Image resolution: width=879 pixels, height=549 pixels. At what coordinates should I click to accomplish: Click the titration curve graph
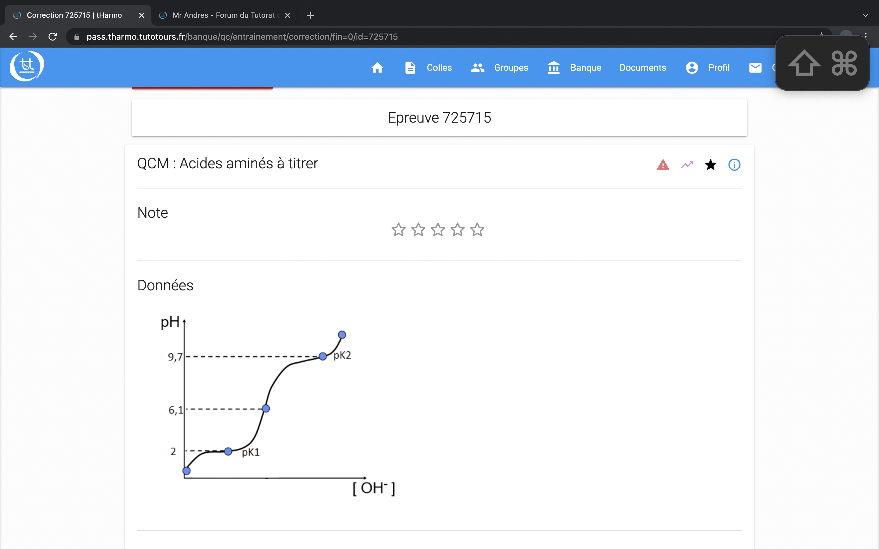click(x=278, y=406)
